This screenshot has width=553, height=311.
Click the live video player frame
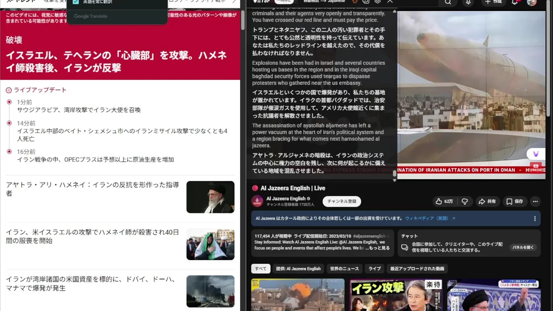(471, 95)
